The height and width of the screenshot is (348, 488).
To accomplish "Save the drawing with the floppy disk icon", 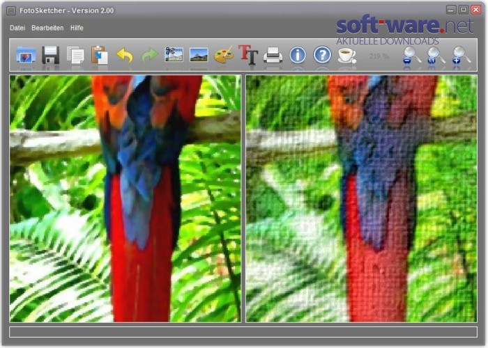I will (50, 55).
